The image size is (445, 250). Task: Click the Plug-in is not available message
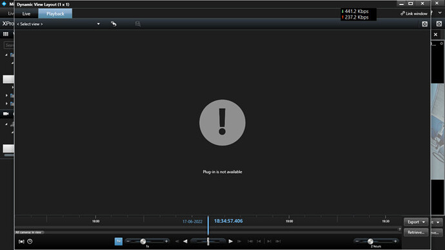(222, 172)
